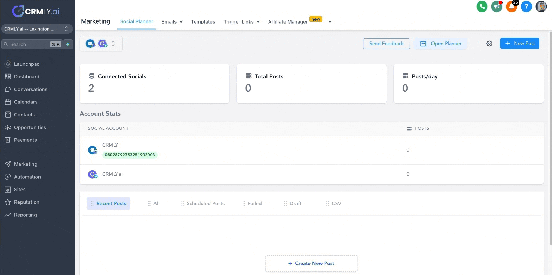Screen dimensions: 552x275
Task: Click the blue help question mark icon
Action: [526, 6]
